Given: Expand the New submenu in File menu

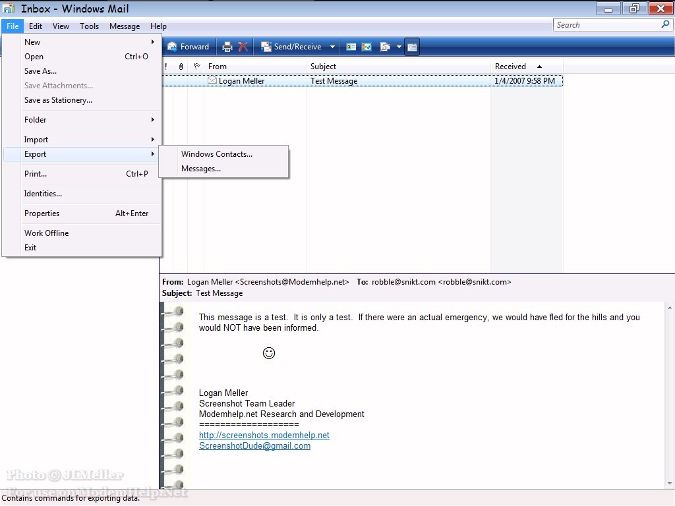Looking at the screenshot, I should click(82, 42).
